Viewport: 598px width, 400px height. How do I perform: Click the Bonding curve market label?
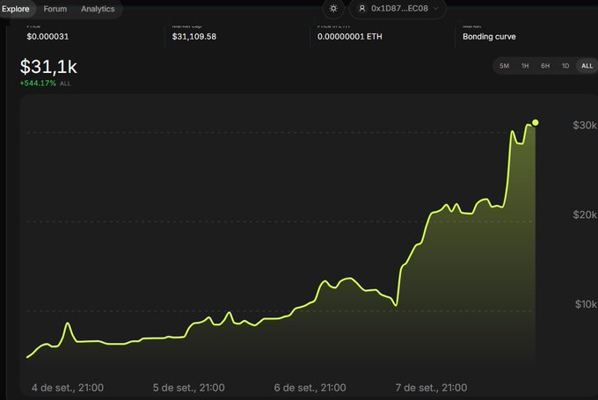click(489, 37)
